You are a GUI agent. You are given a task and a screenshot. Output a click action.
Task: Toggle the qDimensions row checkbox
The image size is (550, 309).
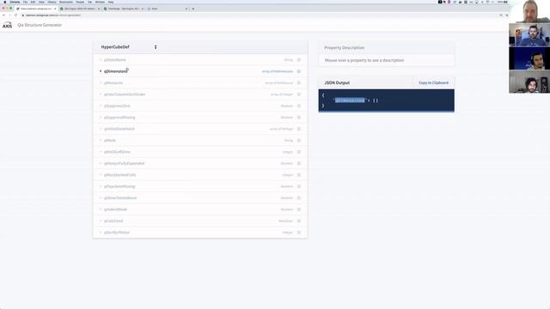tap(299, 71)
